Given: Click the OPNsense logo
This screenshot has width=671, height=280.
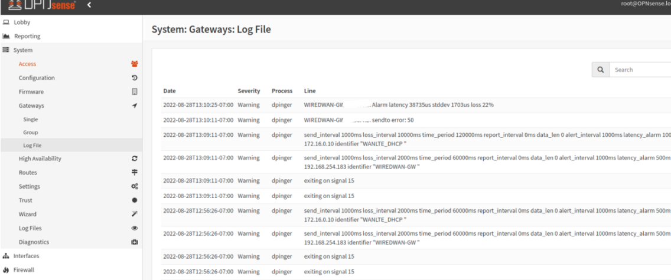Looking at the screenshot, I should point(42,5).
